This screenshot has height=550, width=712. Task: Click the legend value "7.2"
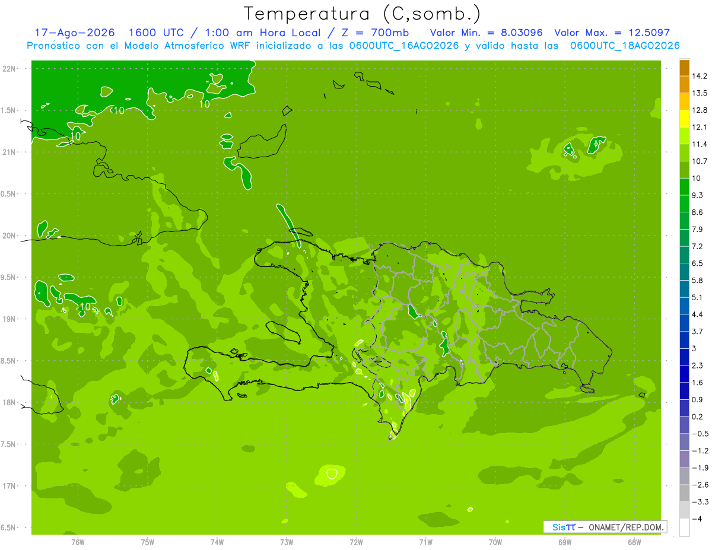click(x=697, y=246)
